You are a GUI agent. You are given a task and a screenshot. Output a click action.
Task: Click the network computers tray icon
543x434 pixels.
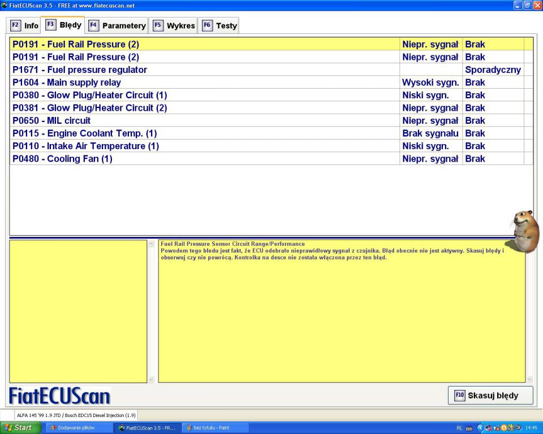click(x=488, y=428)
